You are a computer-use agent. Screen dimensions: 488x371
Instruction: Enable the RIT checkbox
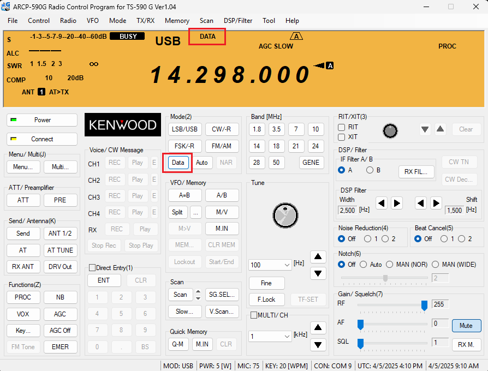point(341,127)
